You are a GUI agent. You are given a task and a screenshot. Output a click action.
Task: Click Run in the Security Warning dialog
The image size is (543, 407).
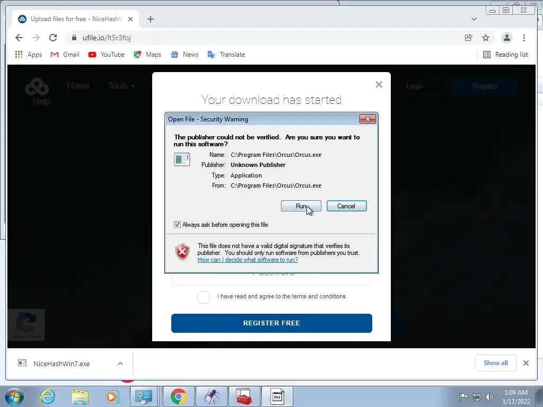point(301,206)
